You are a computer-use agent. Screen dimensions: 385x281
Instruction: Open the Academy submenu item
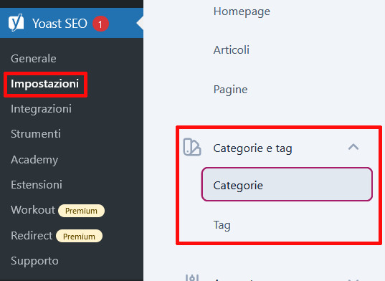point(34,160)
